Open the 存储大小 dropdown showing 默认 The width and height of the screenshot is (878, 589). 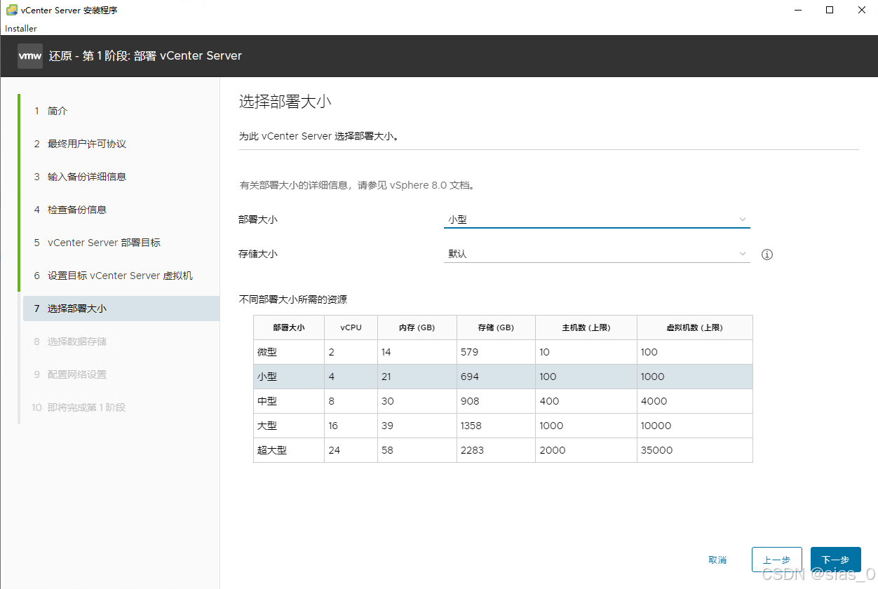[x=597, y=254]
